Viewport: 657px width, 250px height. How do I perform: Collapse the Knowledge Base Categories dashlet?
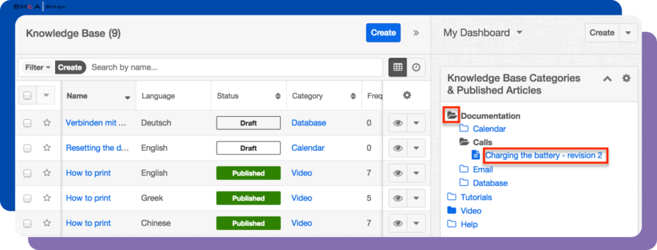point(607,78)
